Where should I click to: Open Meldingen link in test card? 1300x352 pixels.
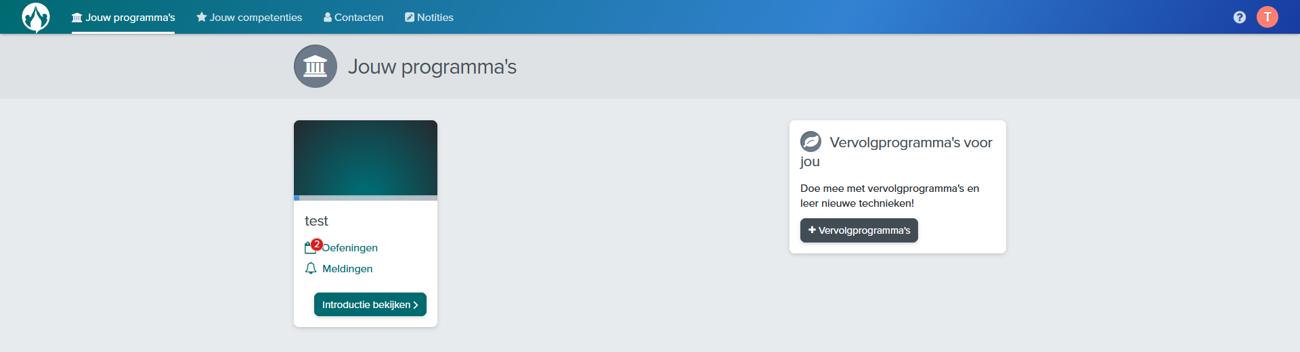coord(347,269)
